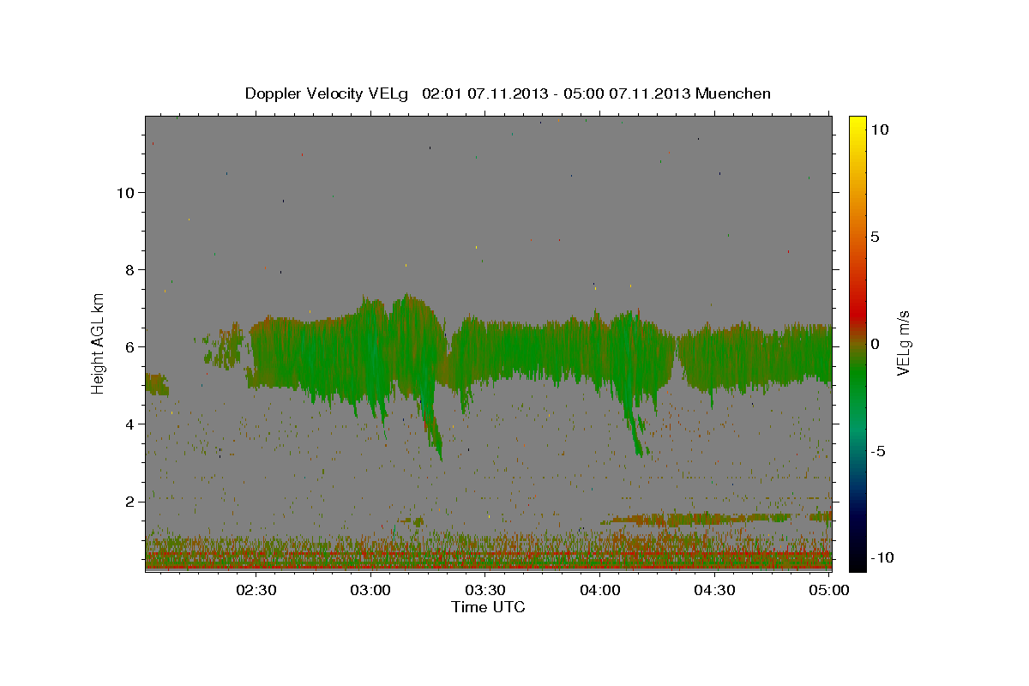This screenshot has height=686, width=1029.
Task: Click the height tick label 8
Action: pos(130,269)
